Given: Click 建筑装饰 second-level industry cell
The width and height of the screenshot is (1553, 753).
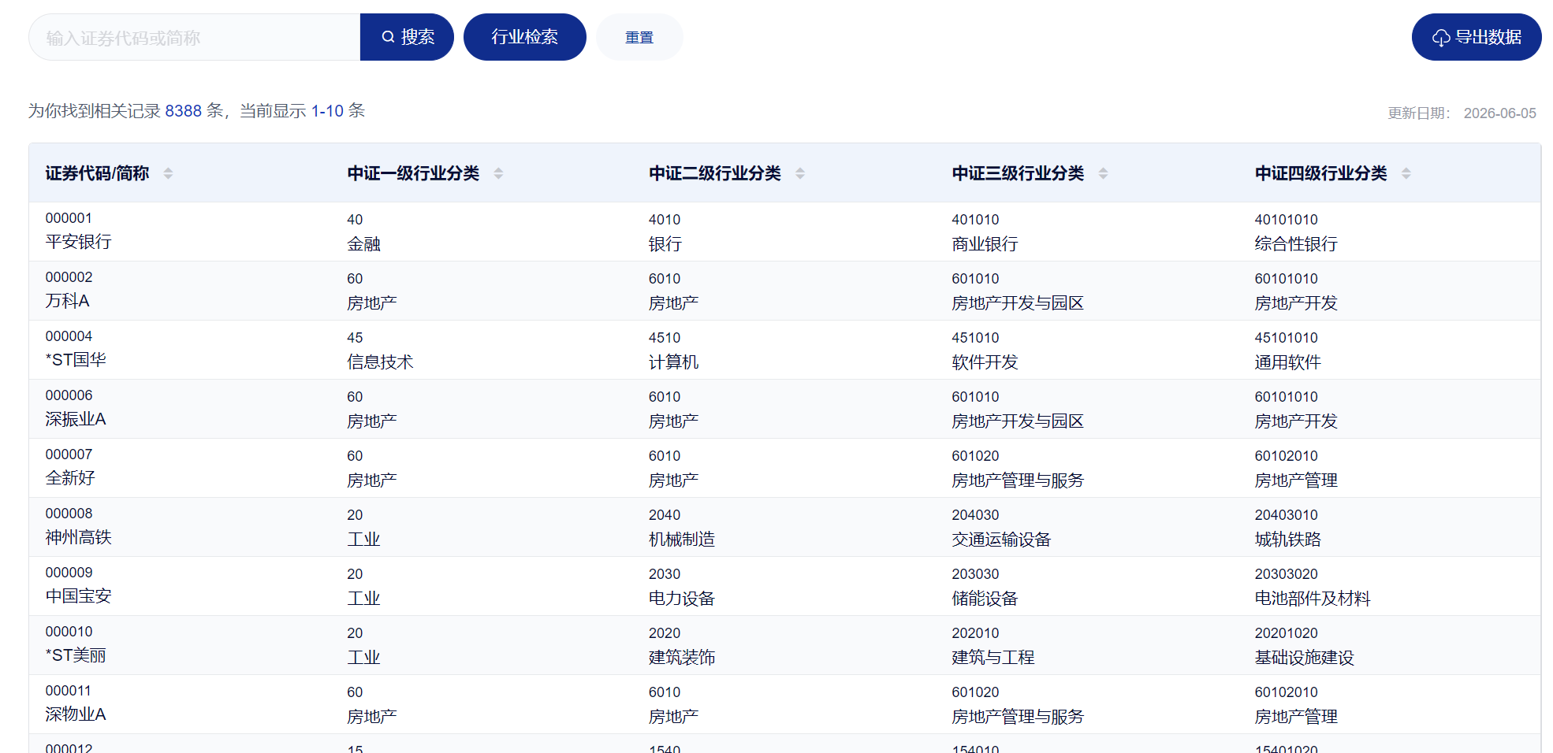Looking at the screenshot, I should point(681,658).
